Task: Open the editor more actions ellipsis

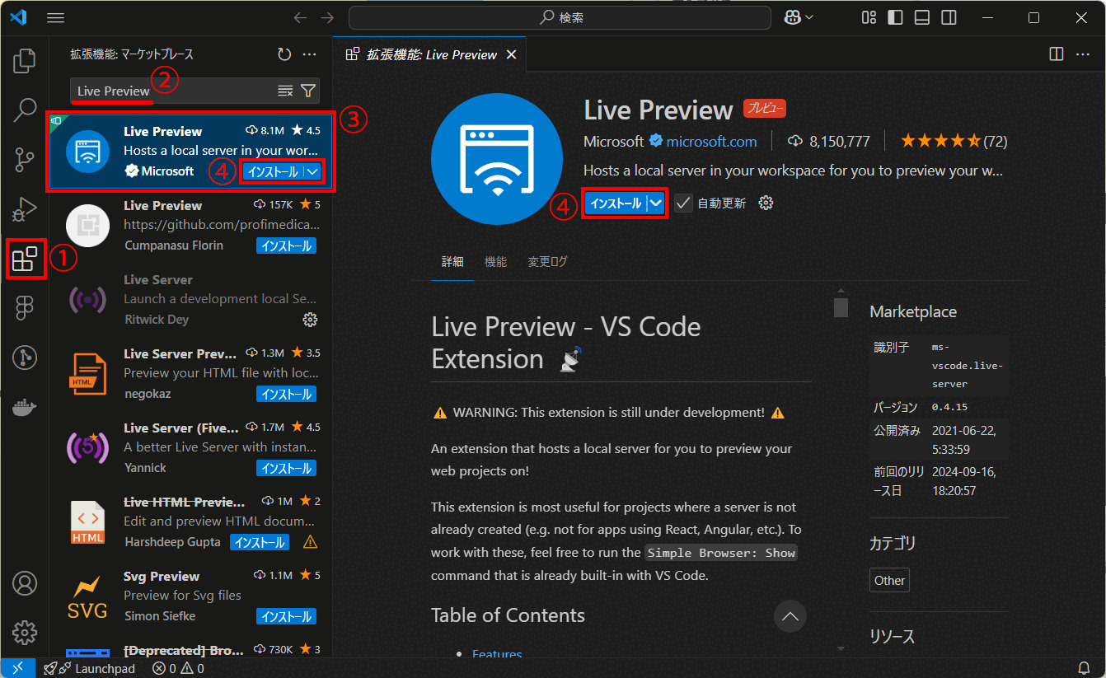Action: click(x=1083, y=54)
